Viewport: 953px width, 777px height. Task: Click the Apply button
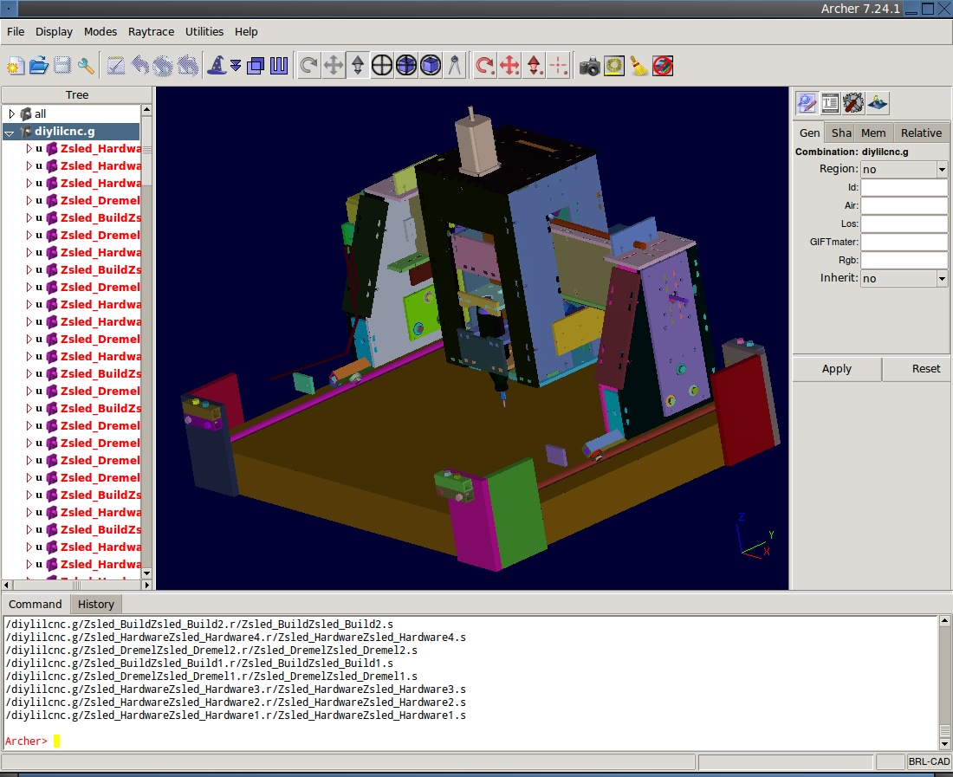pyautogui.click(x=836, y=369)
